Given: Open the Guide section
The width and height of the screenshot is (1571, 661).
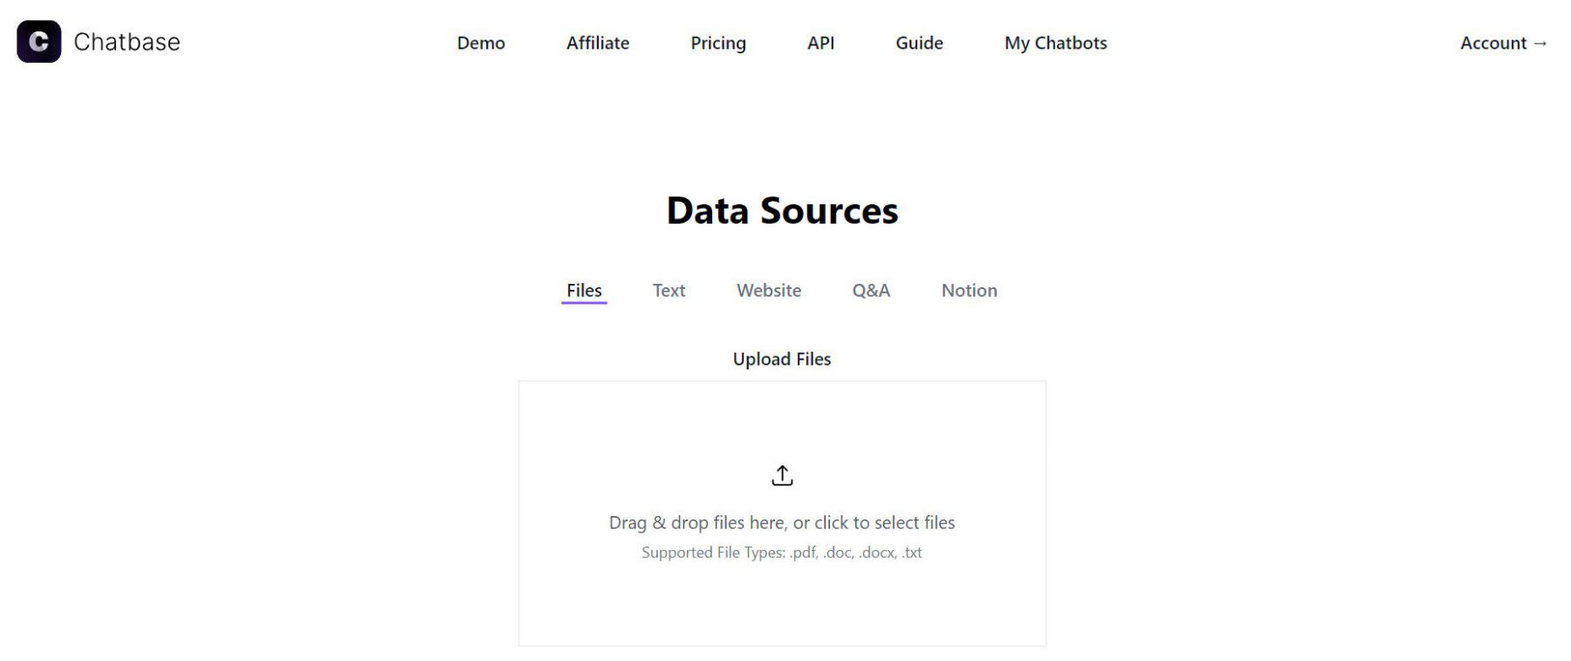Looking at the screenshot, I should pos(918,43).
